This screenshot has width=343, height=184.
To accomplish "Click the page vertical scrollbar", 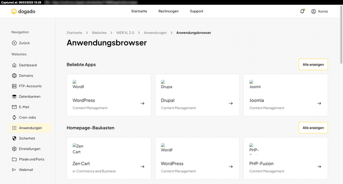I will [341, 35].
